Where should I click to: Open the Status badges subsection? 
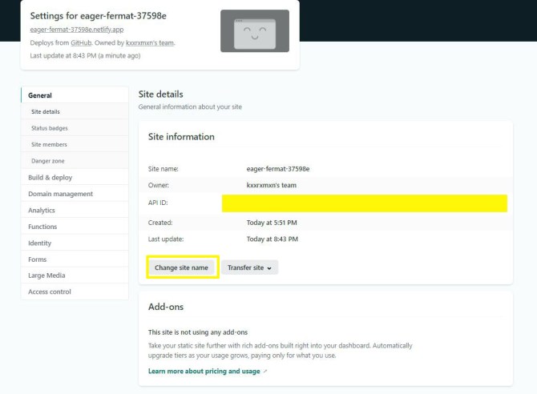(x=75, y=128)
